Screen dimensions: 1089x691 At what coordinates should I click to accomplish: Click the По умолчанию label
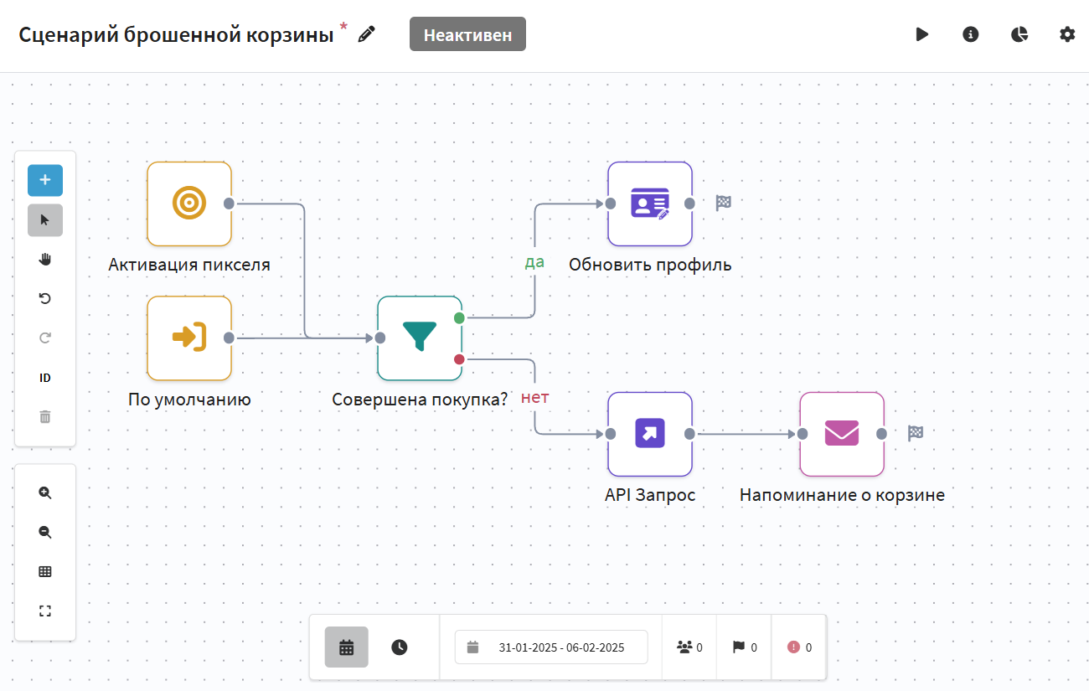[x=189, y=400]
